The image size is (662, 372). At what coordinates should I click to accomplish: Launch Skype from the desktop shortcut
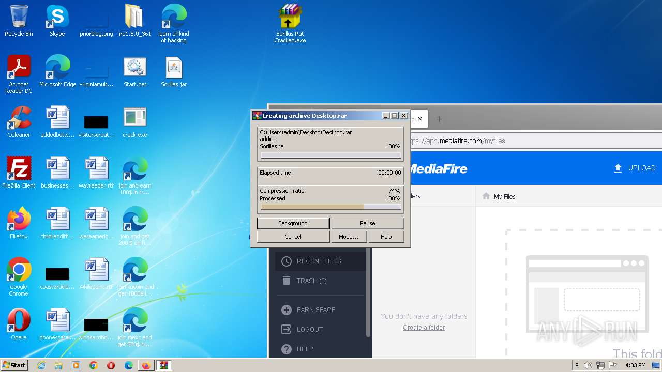(57, 21)
